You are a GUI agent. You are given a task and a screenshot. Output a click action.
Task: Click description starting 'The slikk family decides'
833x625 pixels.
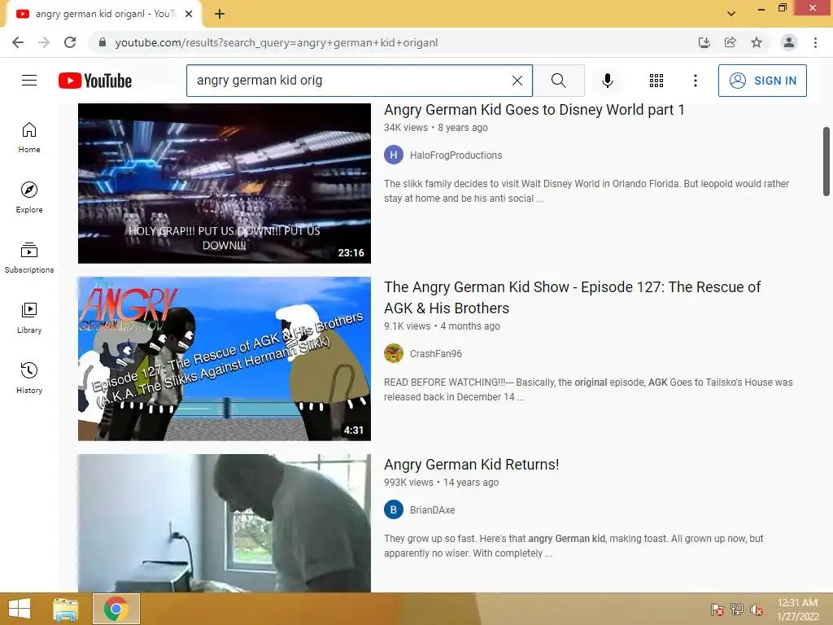click(x=587, y=190)
